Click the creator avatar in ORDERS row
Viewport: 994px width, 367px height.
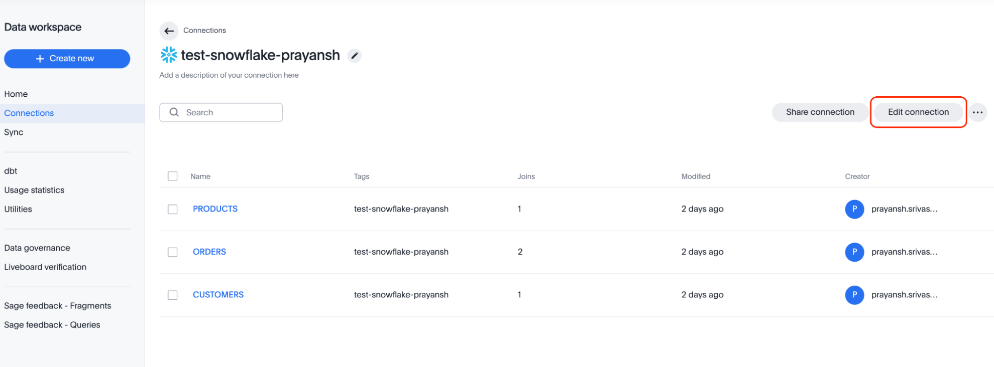click(x=854, y=252)
